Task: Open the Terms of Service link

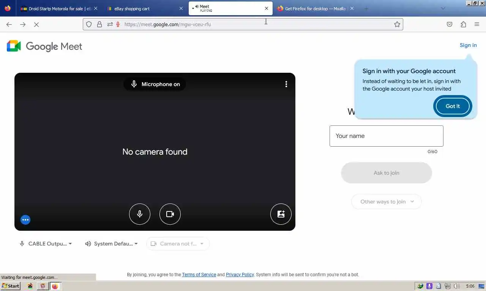Action: point(199,275)
